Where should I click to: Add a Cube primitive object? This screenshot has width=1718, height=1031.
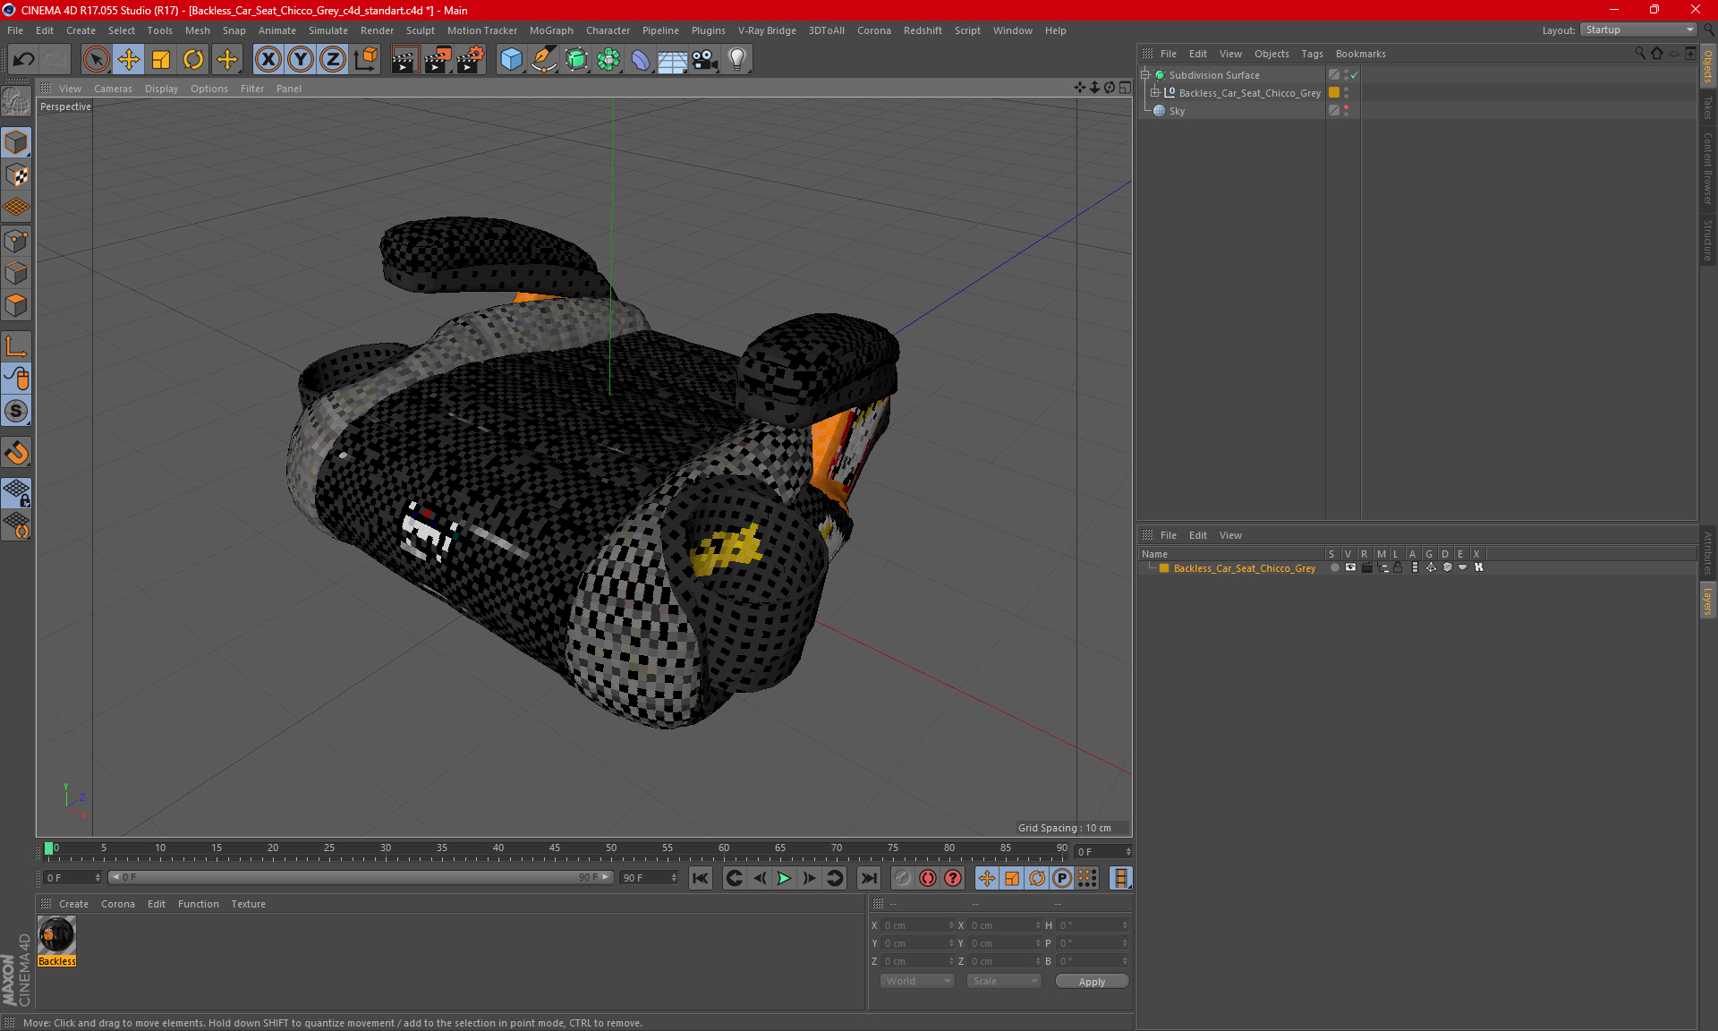coord(512,59)
